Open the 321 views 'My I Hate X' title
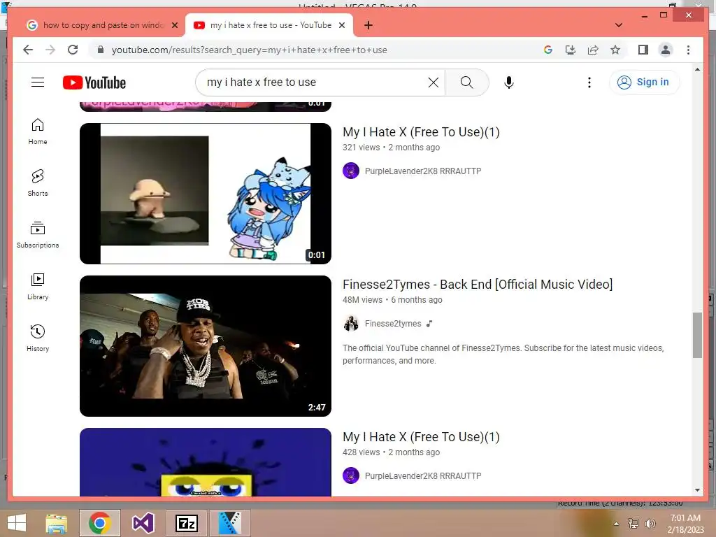 tap(421, 132)
